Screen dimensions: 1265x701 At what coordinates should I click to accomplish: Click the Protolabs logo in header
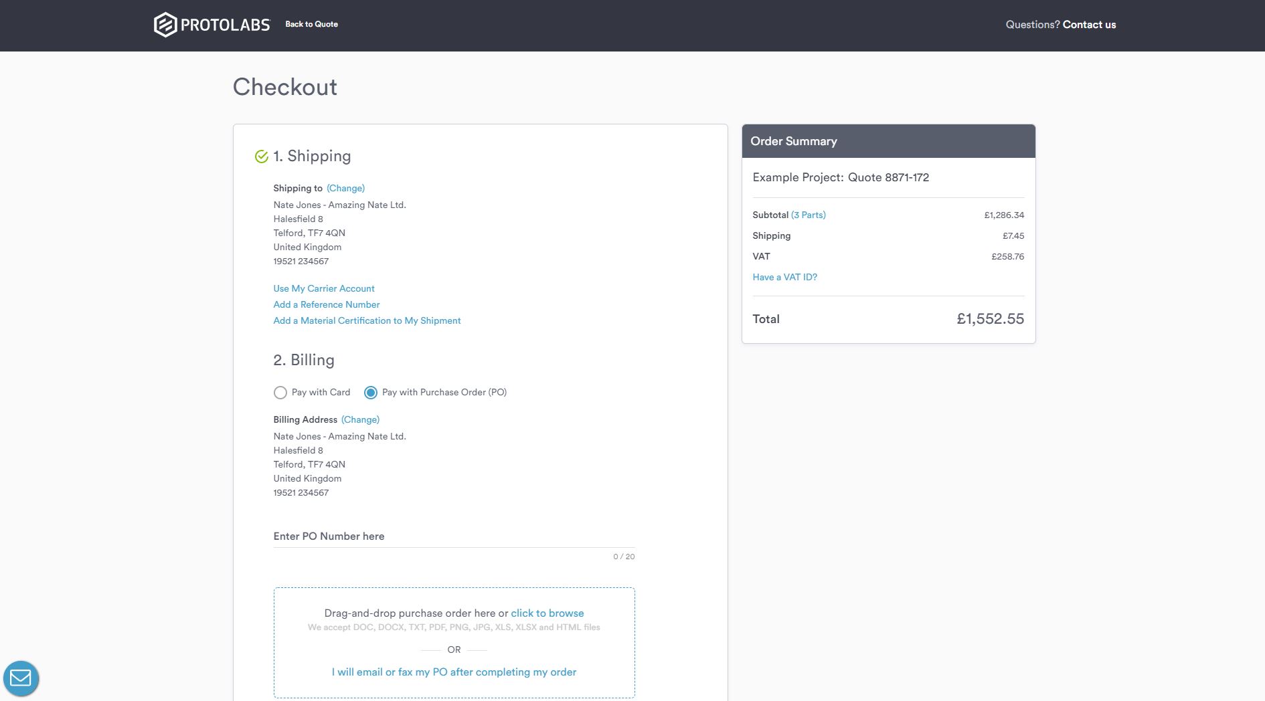coord(212,25)
